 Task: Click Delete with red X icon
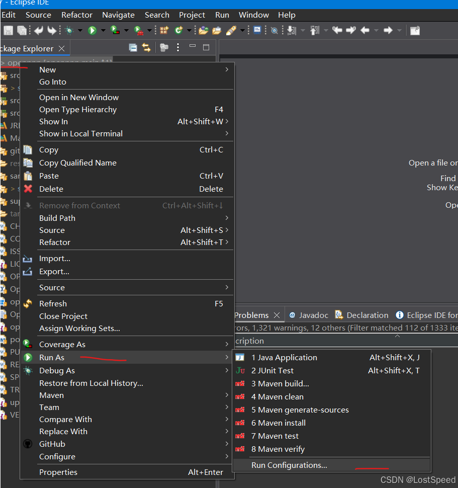(127, 189)
